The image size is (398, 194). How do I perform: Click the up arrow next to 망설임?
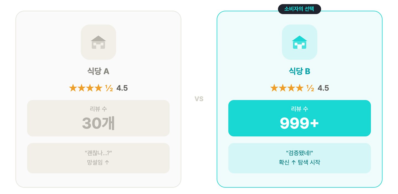tap(107, 162)
